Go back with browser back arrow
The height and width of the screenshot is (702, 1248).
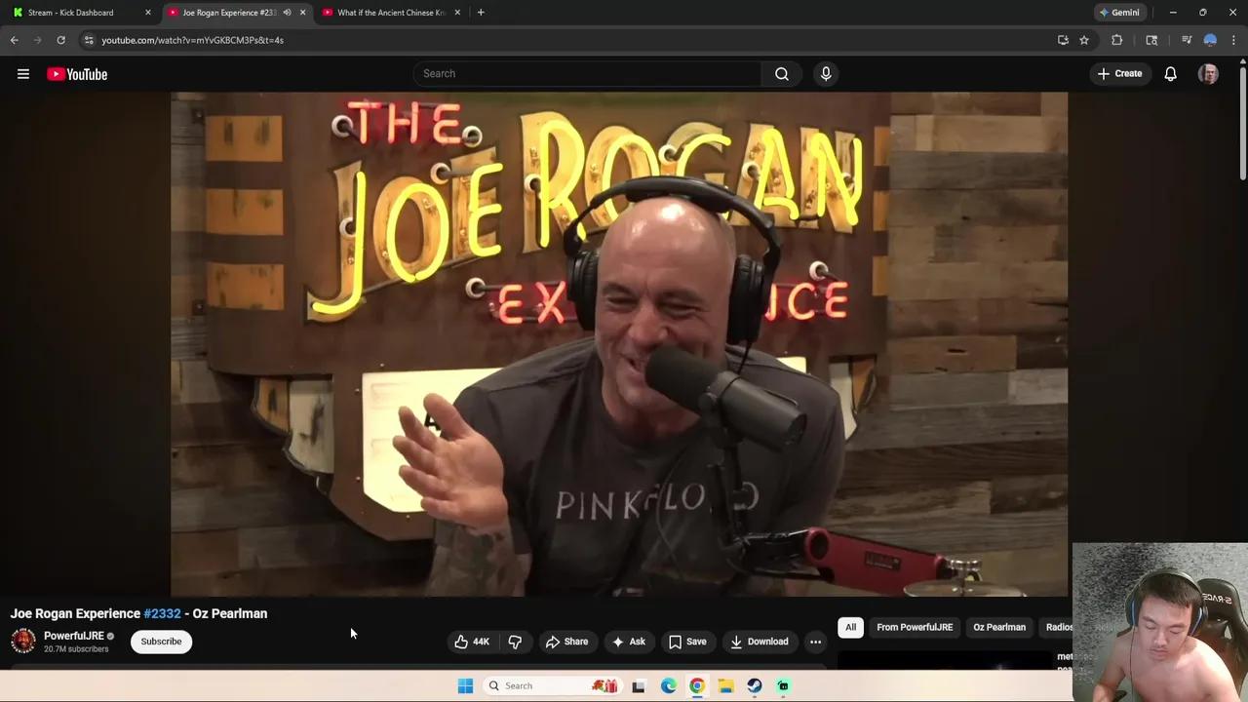(x=14, y=40)
